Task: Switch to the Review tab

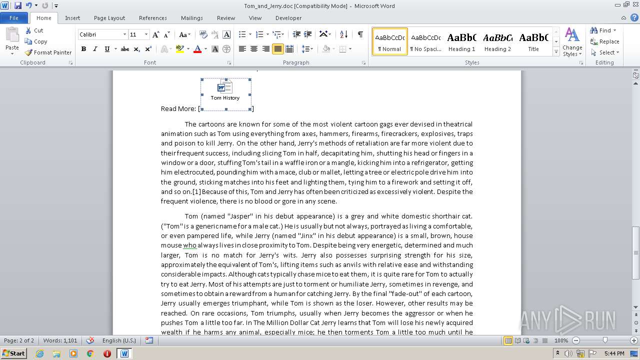Action: point(226,18)
